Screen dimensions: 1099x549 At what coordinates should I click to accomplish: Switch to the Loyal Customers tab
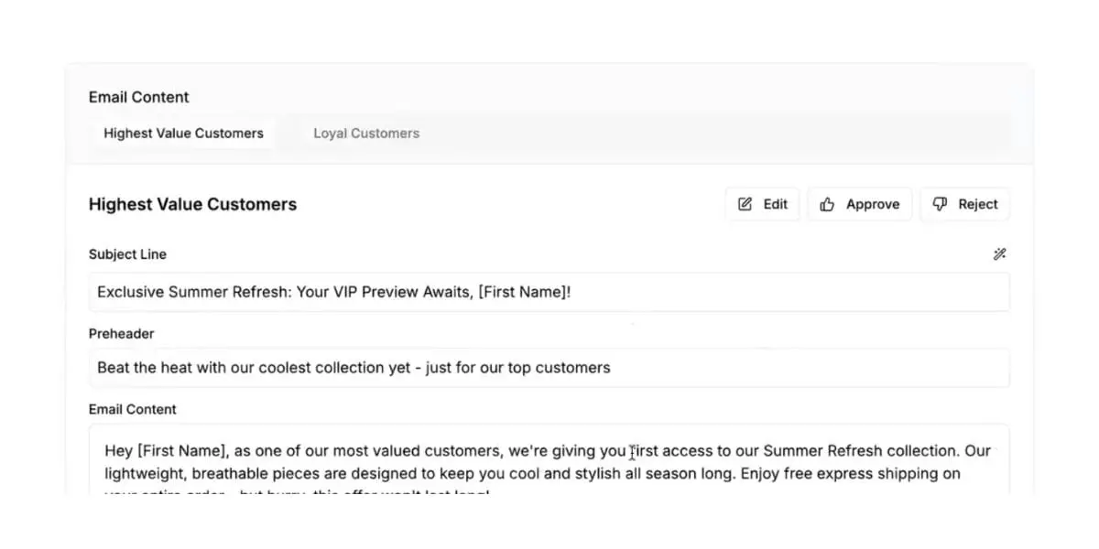click(x=366, y=133)
